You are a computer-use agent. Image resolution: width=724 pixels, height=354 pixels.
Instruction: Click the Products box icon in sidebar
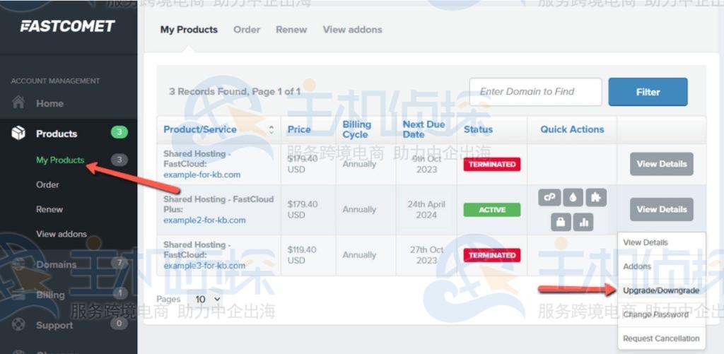pyautogui.click(x=18, y=134)
